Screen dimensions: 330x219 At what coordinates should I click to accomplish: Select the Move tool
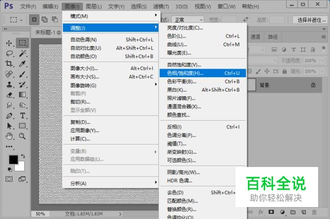tap(9, 43)
